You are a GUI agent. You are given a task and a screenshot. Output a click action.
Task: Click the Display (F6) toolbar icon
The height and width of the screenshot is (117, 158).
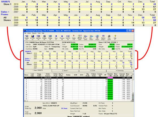(x=50, y=37)
